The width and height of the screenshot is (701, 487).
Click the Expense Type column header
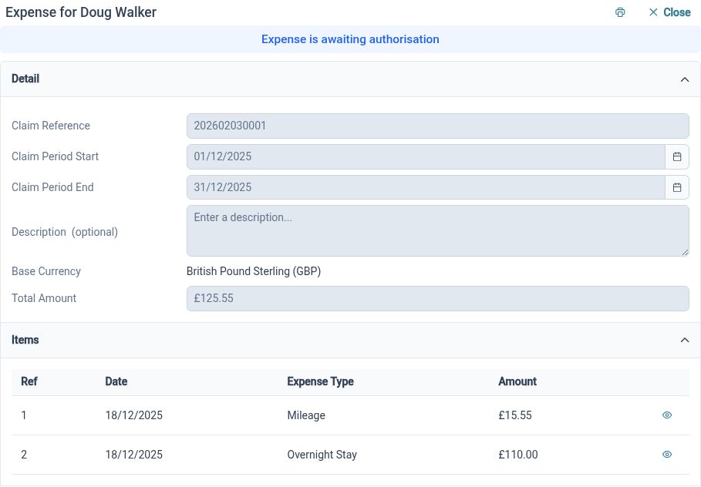pos(320,381)
